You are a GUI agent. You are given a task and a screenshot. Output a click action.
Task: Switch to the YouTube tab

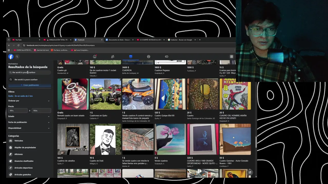click(26, 40)
